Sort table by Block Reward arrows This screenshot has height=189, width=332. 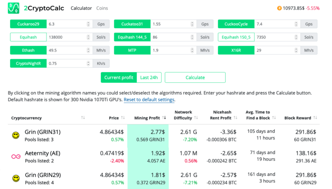click(x=315, y=118)
